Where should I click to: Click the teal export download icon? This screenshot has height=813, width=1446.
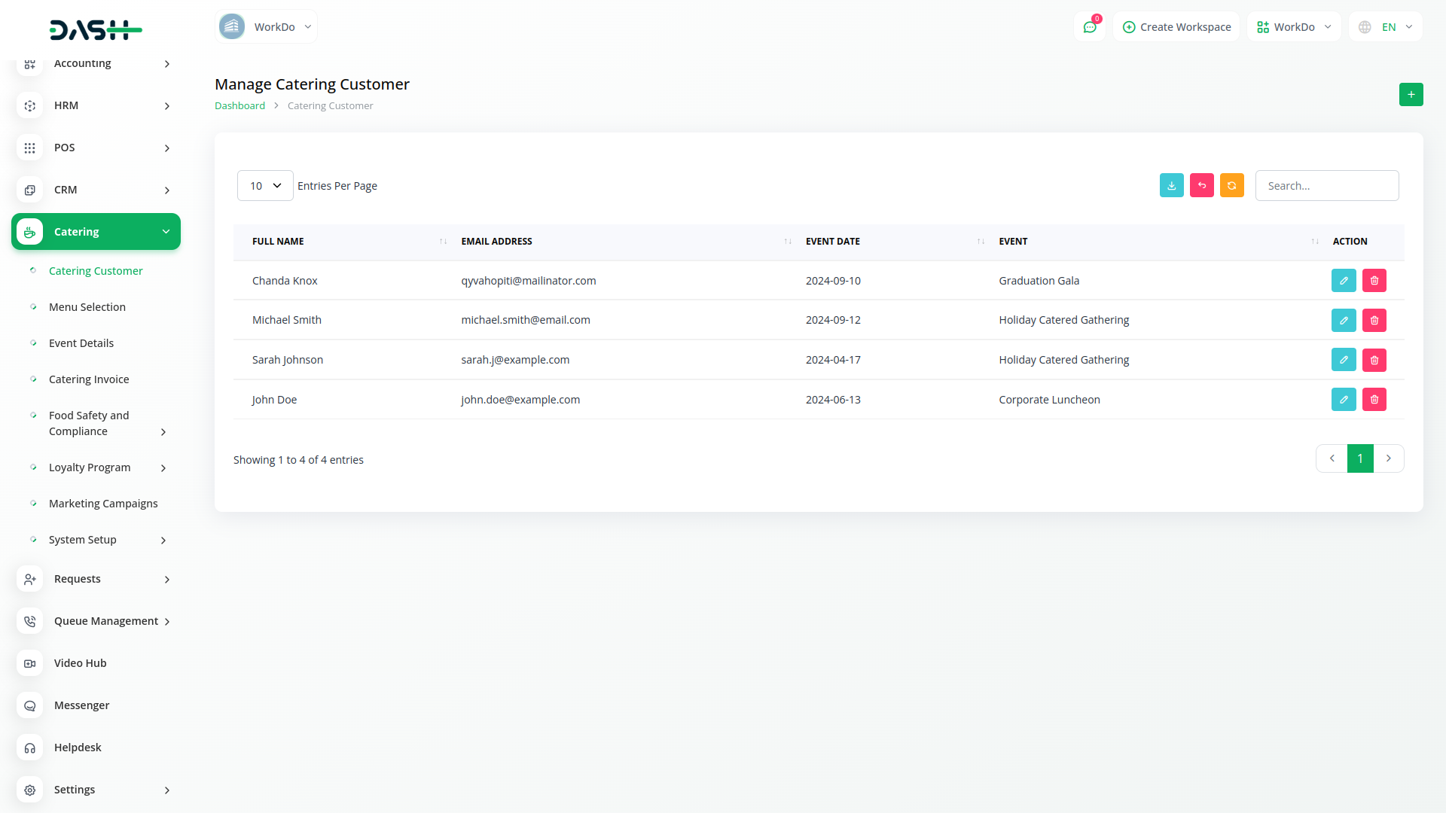tap(1171, 185)
